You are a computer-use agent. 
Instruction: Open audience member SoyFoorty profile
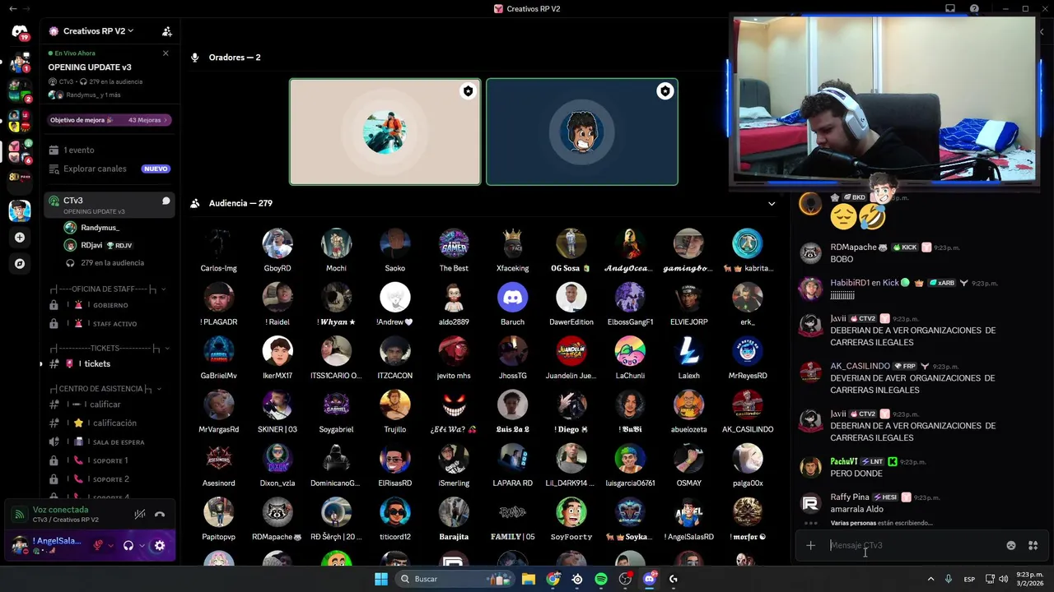click(x=571, y=518)
